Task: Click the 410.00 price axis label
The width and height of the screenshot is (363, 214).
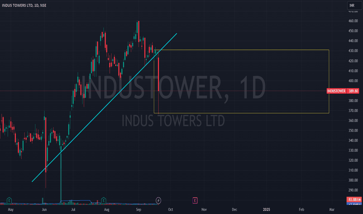Action: point(353,71)
